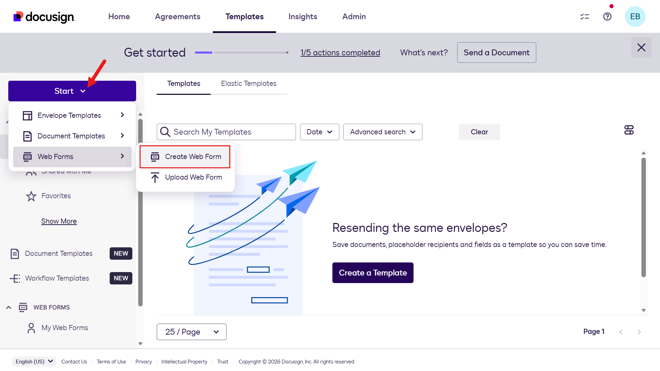Open My Web Forms
Image resolution: width=660 pixels, height=371 pixels.
[x=65, y=328]
